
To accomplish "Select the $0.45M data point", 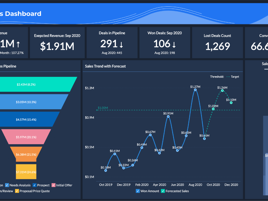I will click(177, 150).
